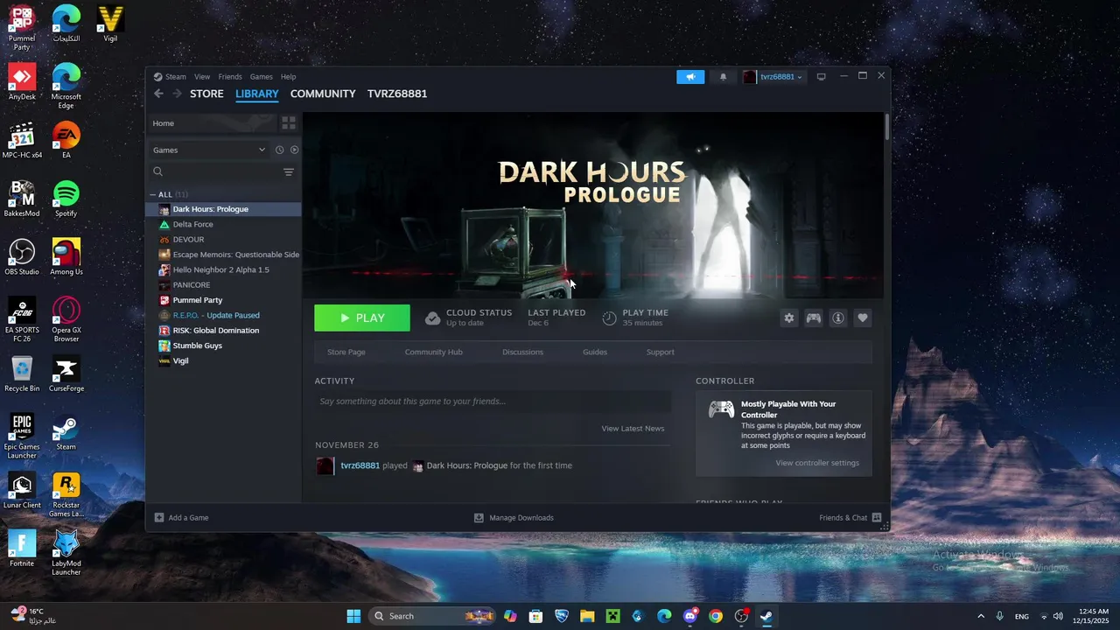This screenshot has height=630, width=1120.
Task: Open controller layout icon beside settings gear
Action: [x=814, y=318]
